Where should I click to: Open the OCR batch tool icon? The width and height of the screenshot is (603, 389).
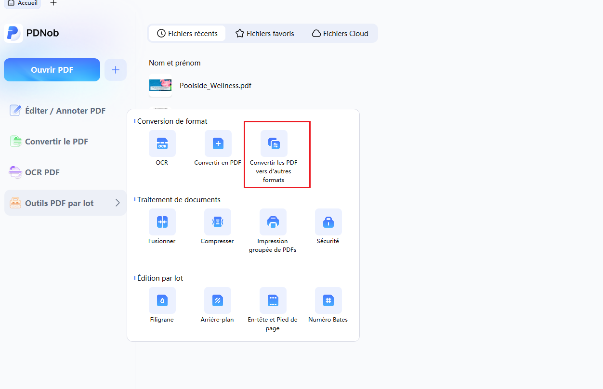162,143
